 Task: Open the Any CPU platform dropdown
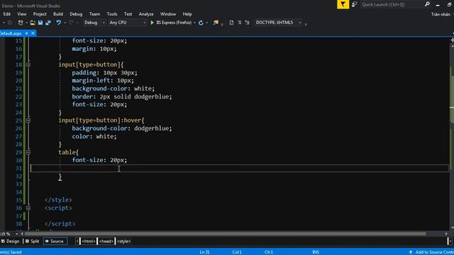coord(128,23)
